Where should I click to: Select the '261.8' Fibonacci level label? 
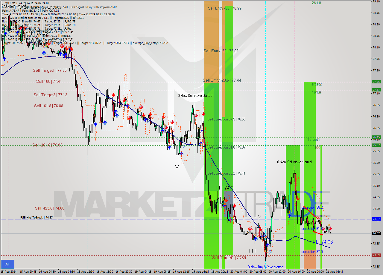coord(316,3)
